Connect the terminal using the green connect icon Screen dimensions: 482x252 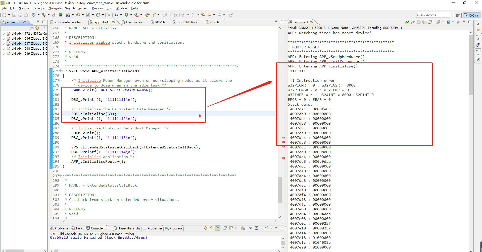pos(407,23)
